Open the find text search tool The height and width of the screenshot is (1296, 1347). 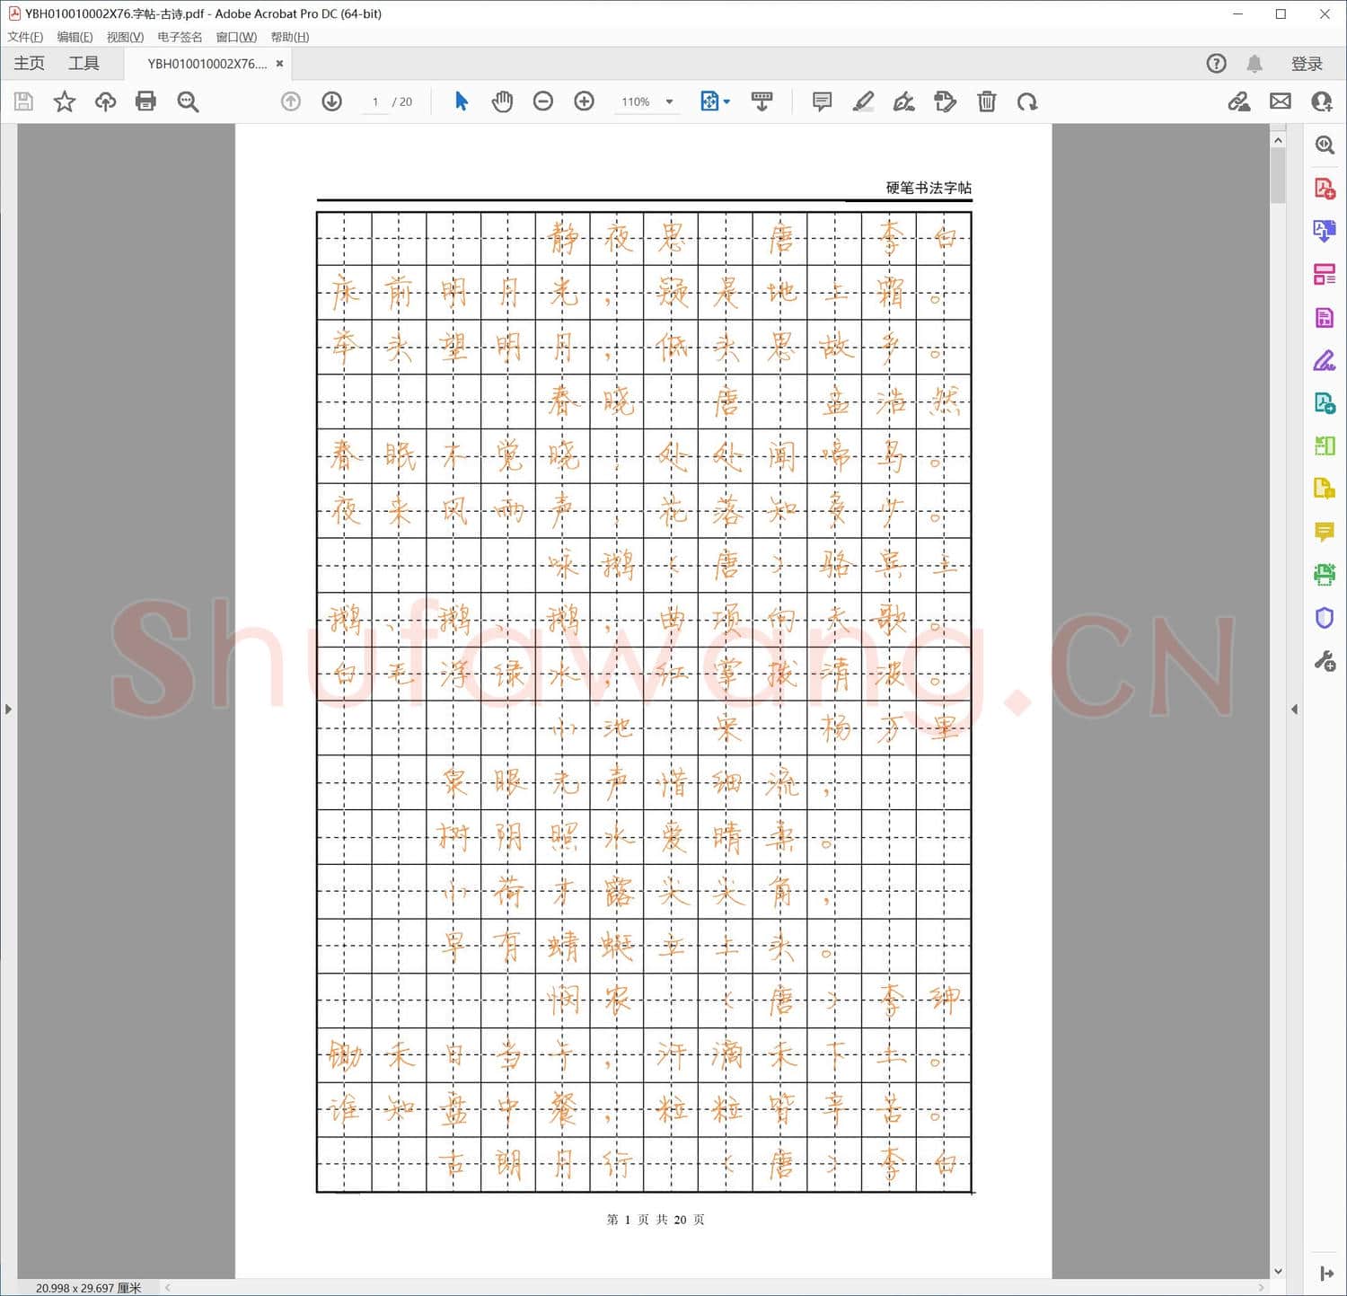pos(188,101)
